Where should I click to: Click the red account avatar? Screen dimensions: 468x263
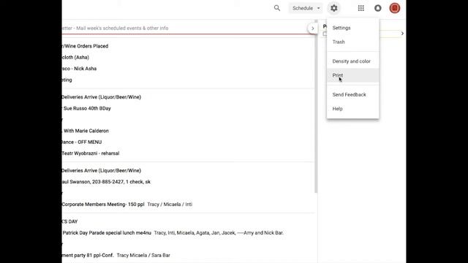tap(395, 8)
